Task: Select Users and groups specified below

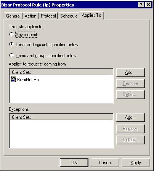Action: (x=11, y=55)
